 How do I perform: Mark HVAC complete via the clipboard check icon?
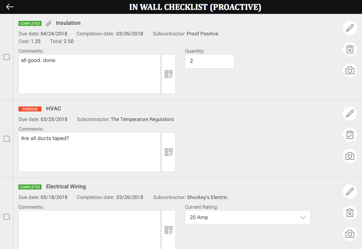point(350,135)
